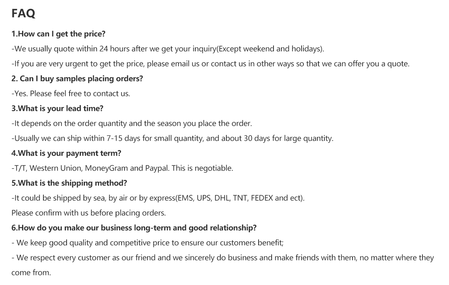Click the word 'FEDEX' in shipping line
This screenshot has width=449, height=285.
point(262,198)
